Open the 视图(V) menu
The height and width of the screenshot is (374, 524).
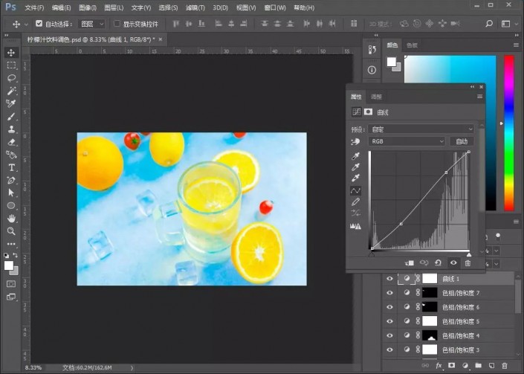pyautogui.click(x=246, y=7)
